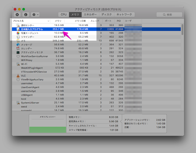Image resolution: width=196 pixels, height=153 pixels.
Task: Switch to the CPU tab
Action: (64, 14)
